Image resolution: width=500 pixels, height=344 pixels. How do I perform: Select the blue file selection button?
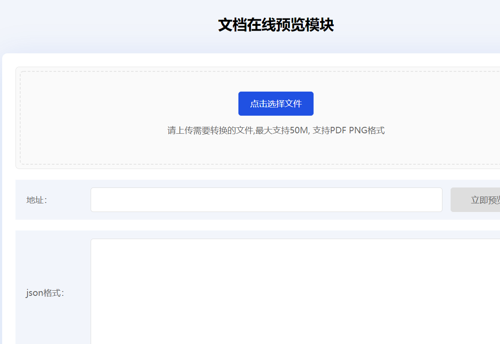[x=275, y=104]
